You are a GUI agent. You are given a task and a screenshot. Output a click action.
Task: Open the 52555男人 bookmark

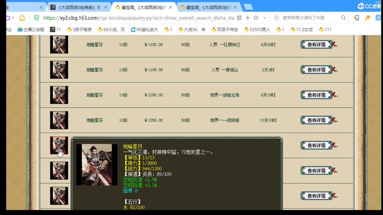pos(257,30)
